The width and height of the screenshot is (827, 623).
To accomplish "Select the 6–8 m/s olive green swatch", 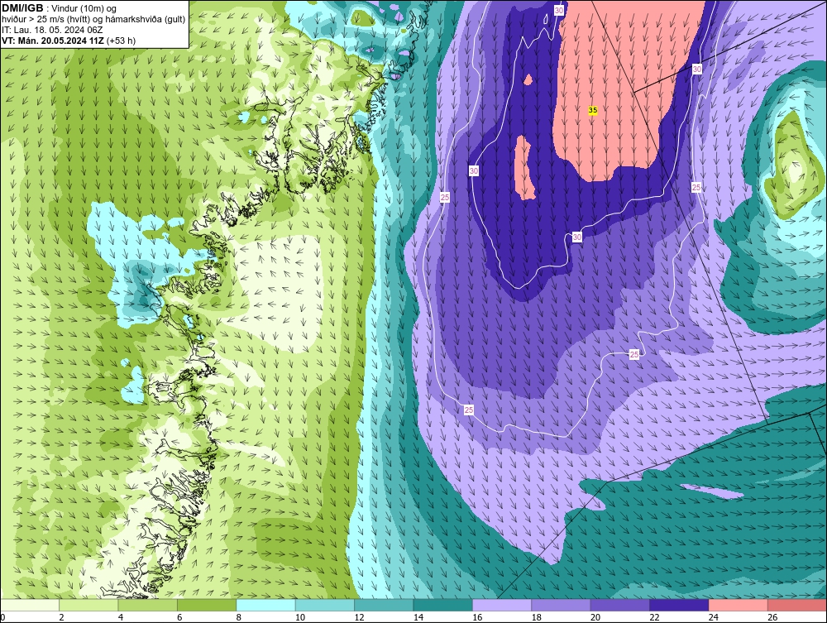I will coord(207,605).
